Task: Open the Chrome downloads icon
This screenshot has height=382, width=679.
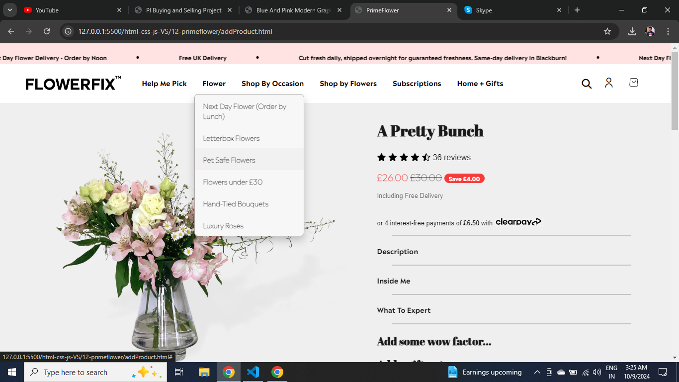Action: coord(632,31)
